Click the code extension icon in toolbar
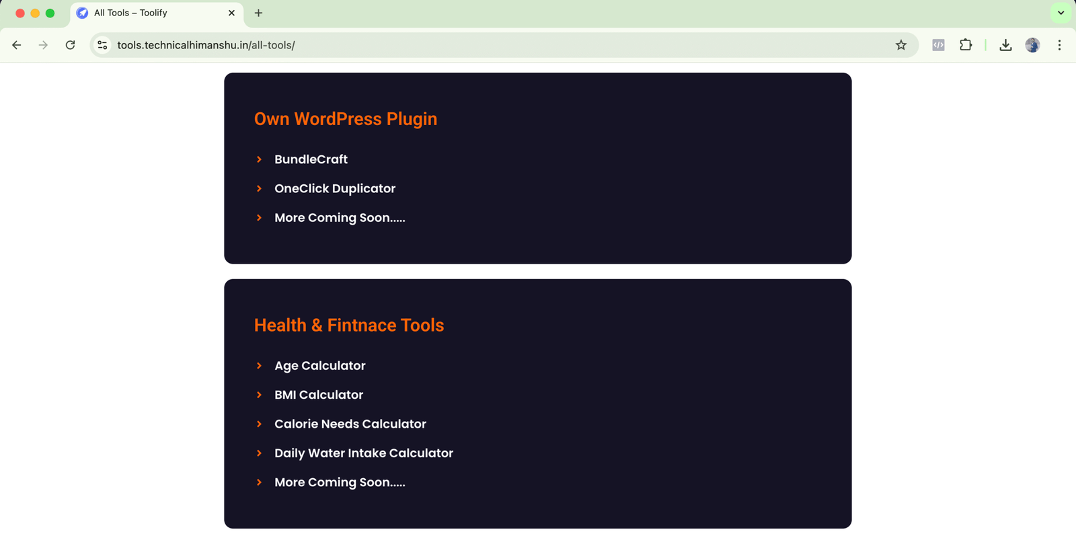This screenshot has height=540, width=1076. click(938, 45)
